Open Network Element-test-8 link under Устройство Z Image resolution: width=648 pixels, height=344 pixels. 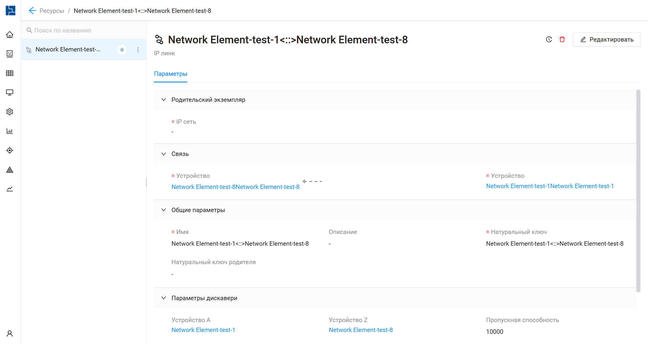[x=361, y=330]
